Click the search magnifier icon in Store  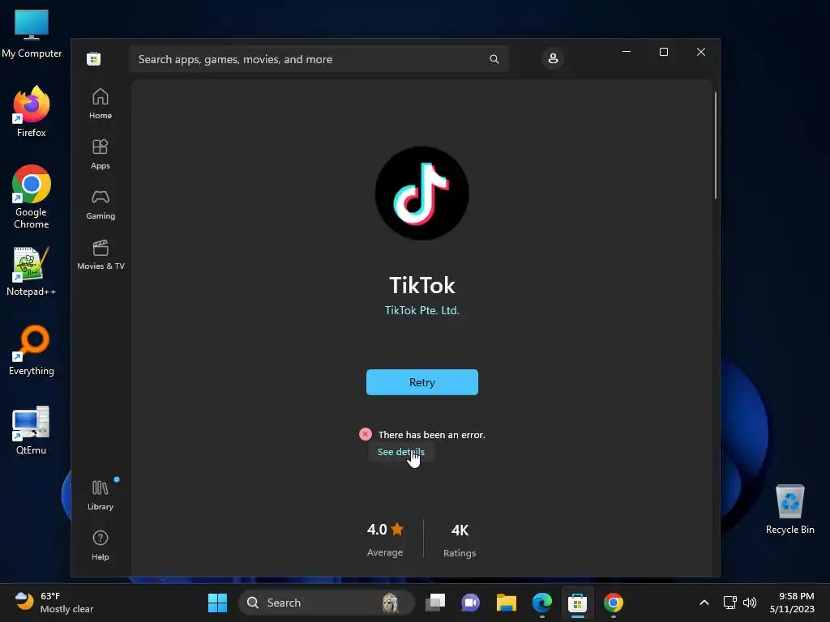tap(494, 58)
